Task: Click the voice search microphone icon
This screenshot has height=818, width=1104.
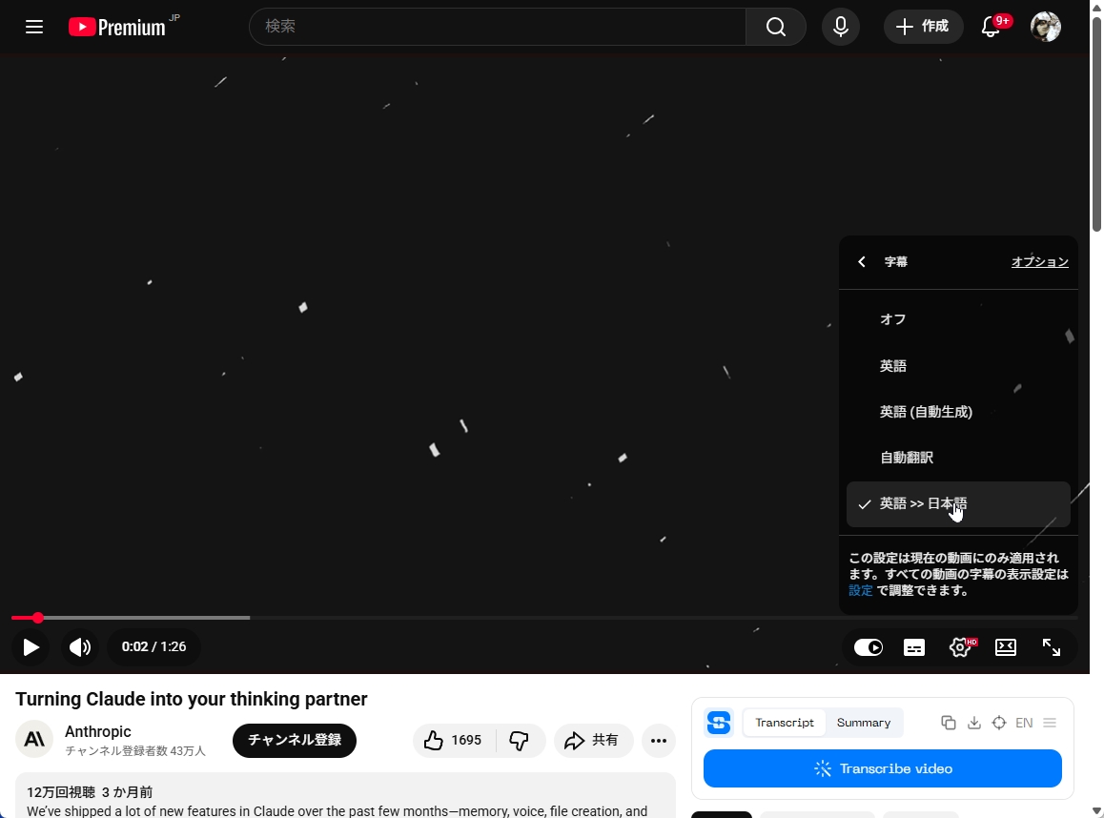Action: pyautogui.click(x=840, y=27)
